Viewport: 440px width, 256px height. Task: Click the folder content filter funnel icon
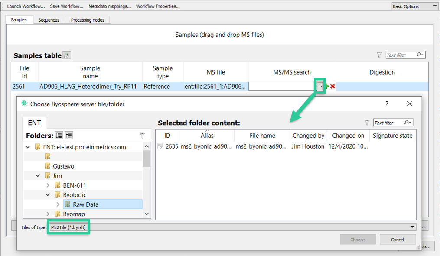pyautogui.click(x=367, y=123)
